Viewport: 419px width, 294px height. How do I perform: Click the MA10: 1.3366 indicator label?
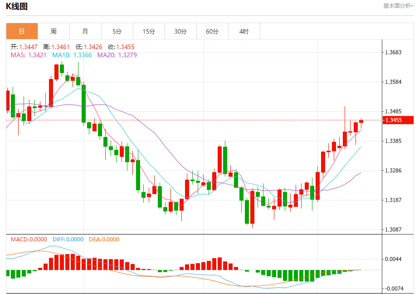pyautogui.click(x=72, y=55)
